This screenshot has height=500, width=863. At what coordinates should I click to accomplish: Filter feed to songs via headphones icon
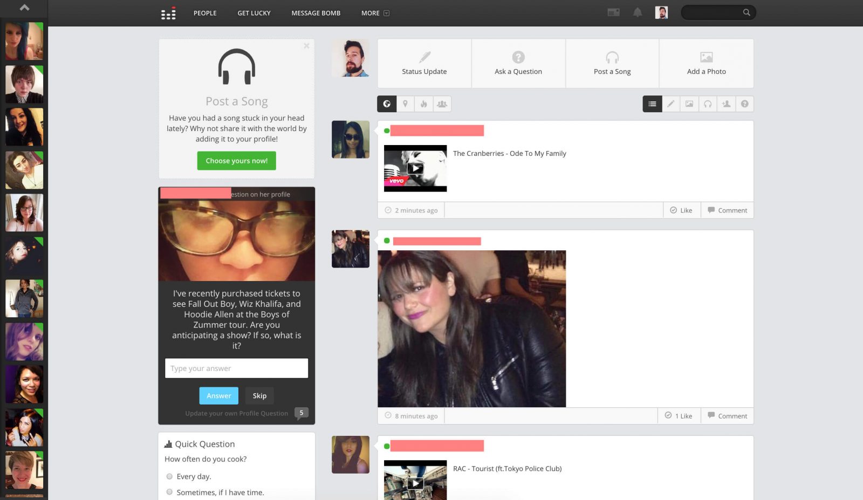coord(708,104)
